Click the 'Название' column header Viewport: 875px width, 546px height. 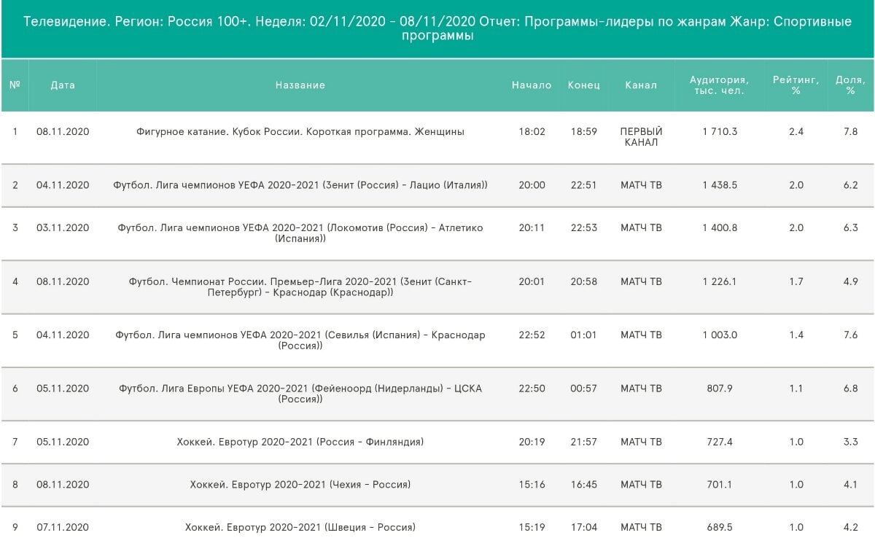tap(300, 85)
